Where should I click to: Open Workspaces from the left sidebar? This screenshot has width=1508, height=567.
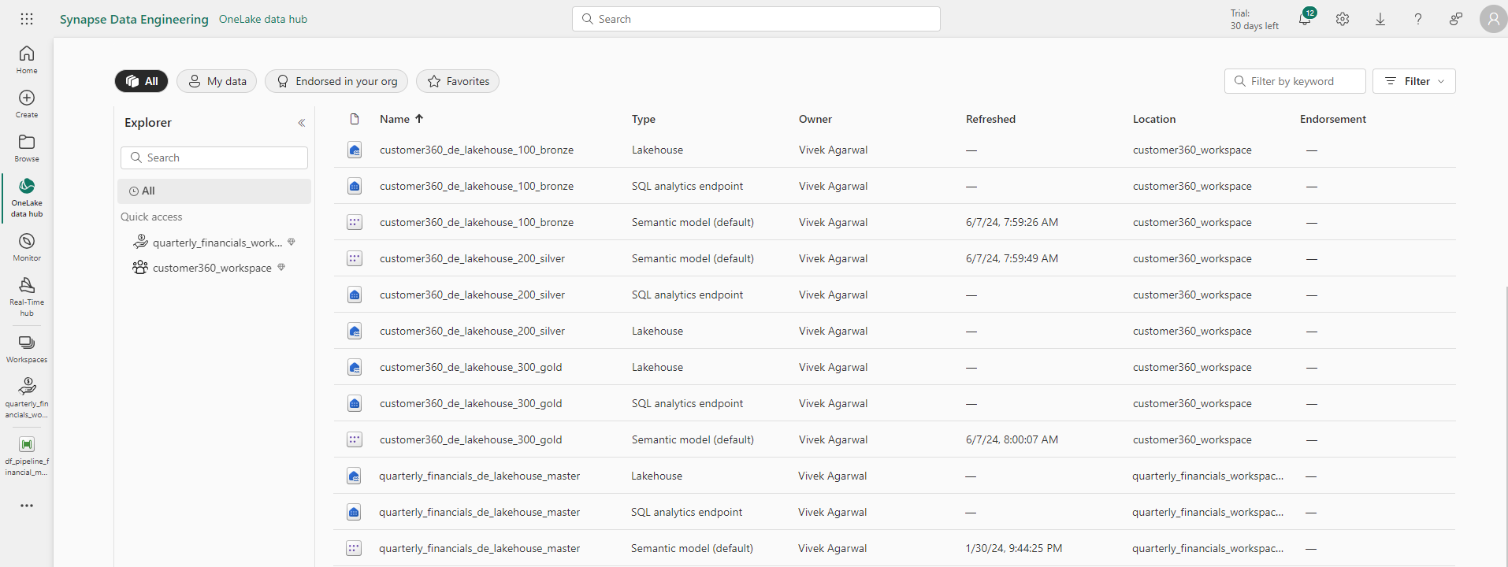(27, 348)
